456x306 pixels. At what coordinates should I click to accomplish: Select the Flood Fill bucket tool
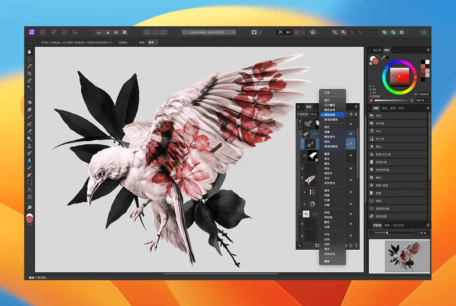click(29, 102)
